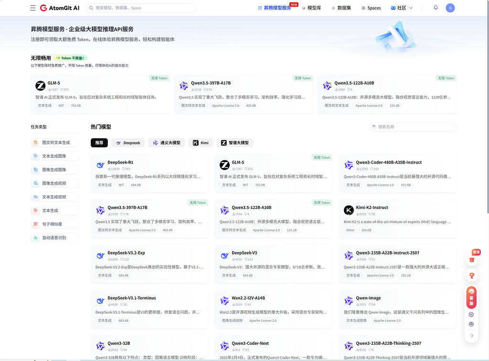Click the trophy floating icon
Screen dimensions: 489x361
[471, 275]
